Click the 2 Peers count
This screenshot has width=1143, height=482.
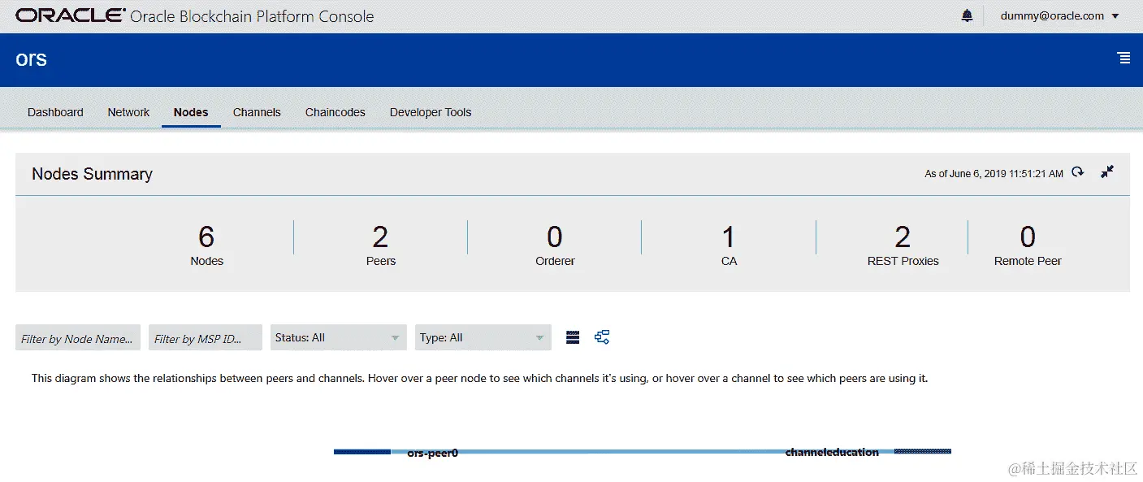point(380,245)
